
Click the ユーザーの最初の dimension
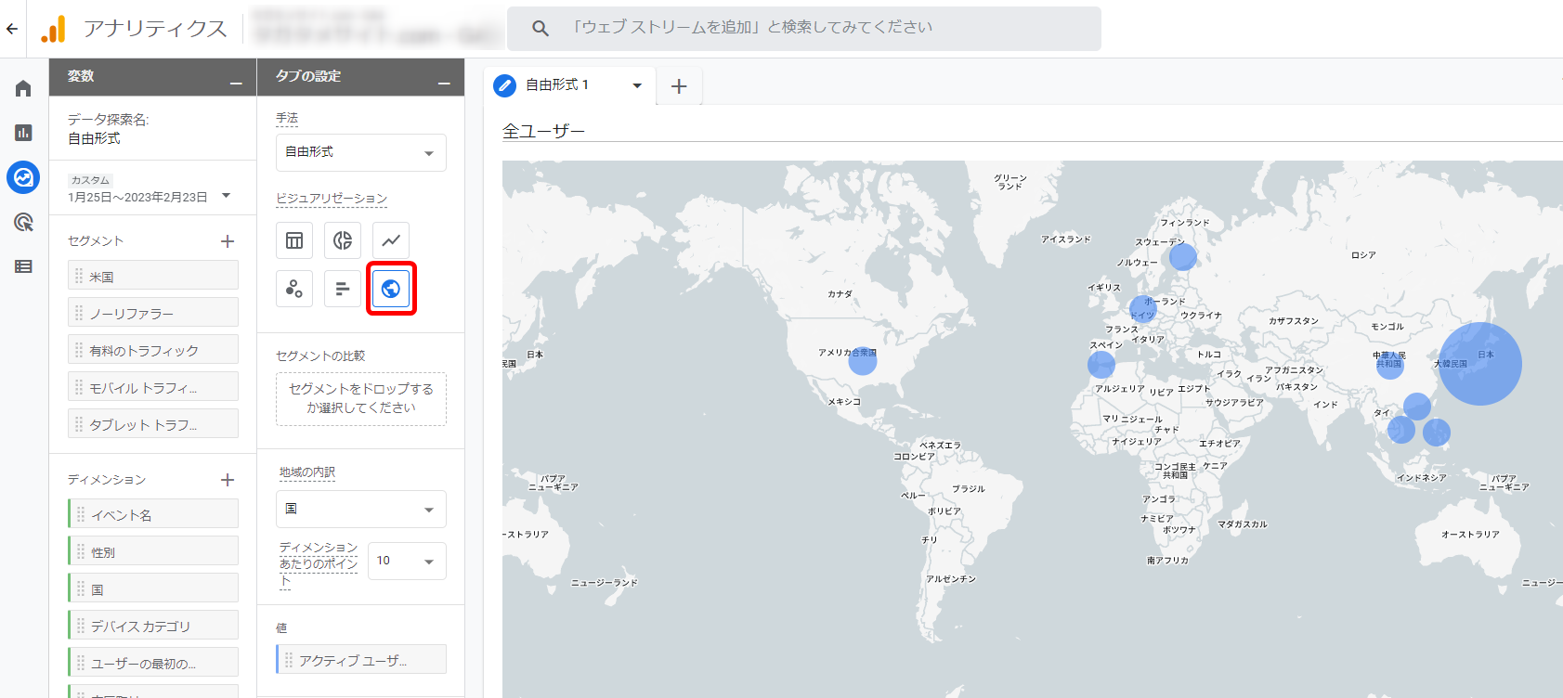pyautogui.click(x=153, y=664)
